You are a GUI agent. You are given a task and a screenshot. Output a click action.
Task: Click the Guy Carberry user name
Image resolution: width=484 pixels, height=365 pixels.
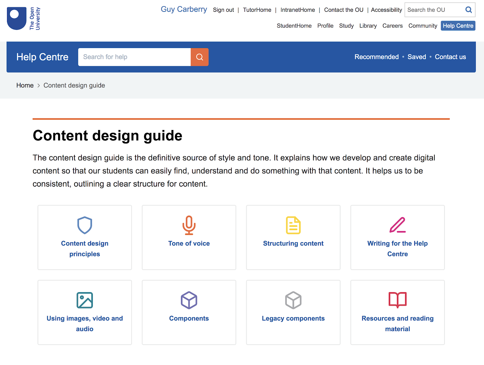(x=184, y=9)
